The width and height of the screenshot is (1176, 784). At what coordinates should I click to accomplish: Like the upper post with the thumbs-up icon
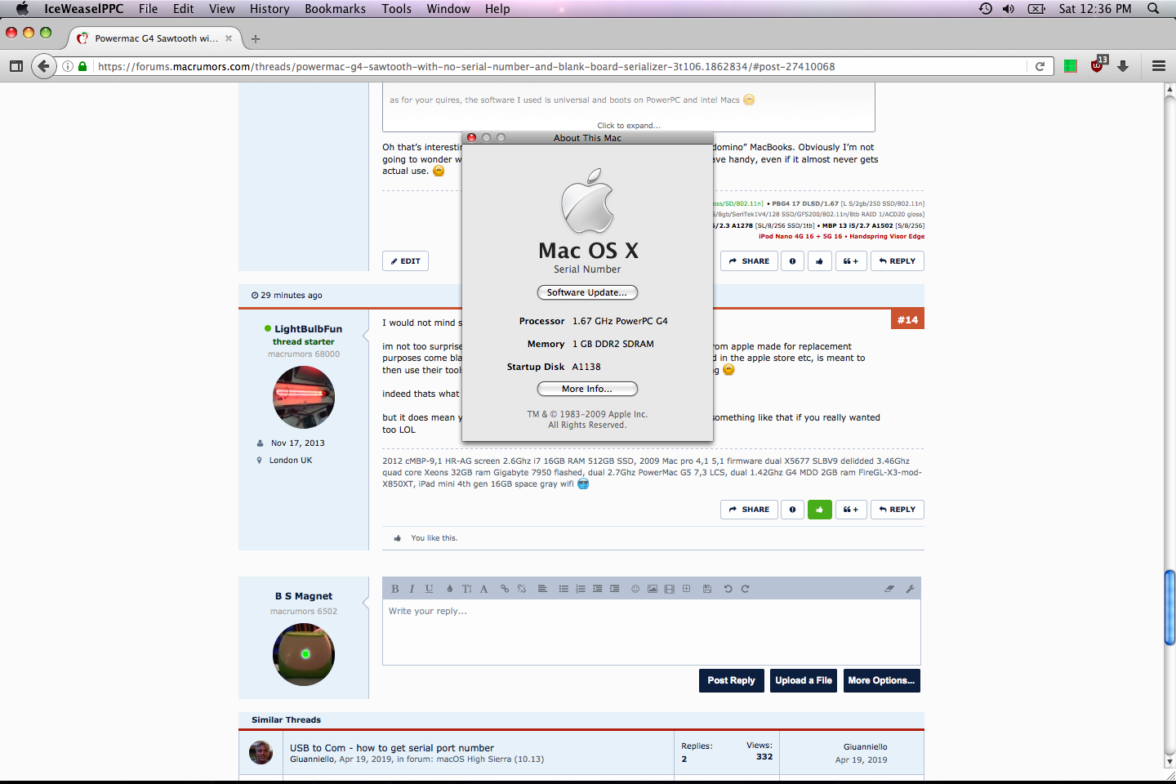[819, 261]
